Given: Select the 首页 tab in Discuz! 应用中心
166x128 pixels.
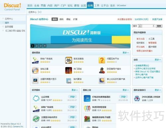Looking at the screenshot, I should point(55,19).
